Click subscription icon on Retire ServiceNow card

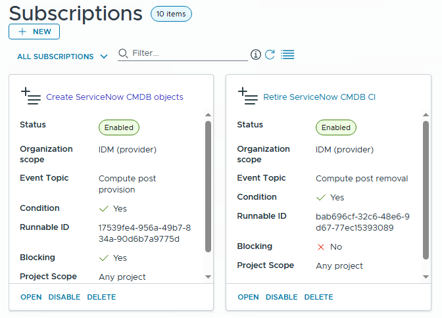(x=248, y=96)
